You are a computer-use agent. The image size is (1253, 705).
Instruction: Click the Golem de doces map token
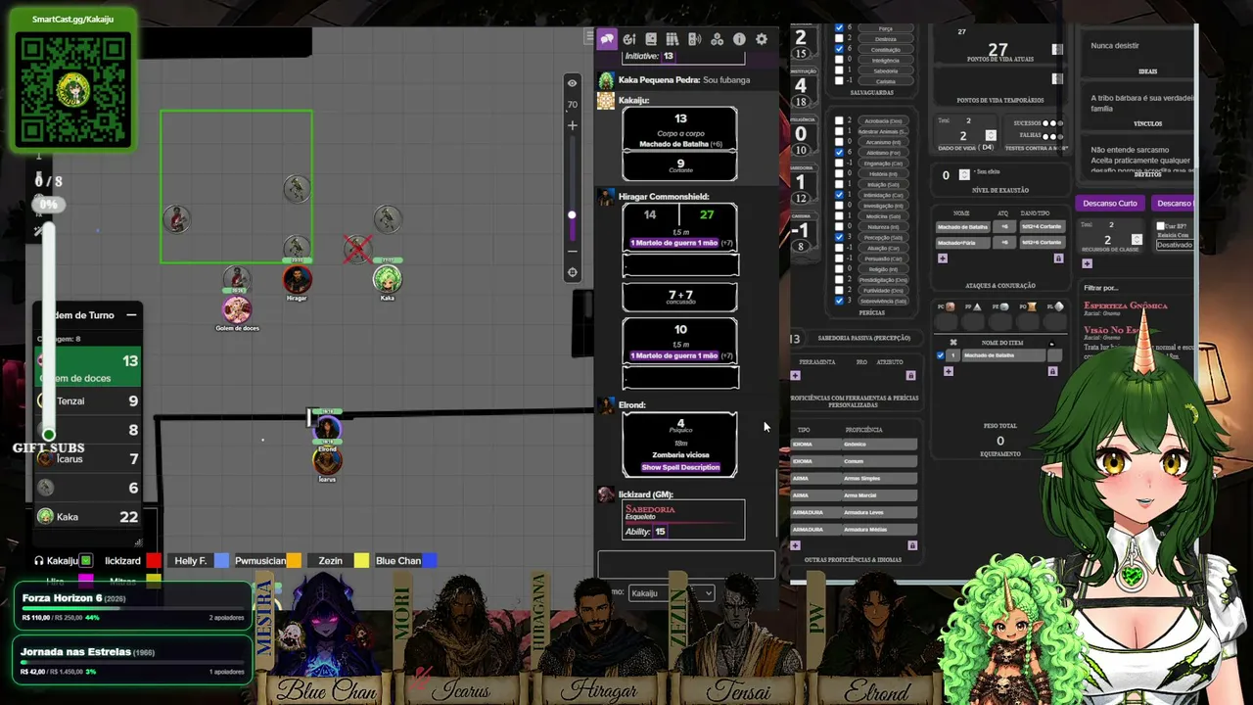tap(237, 309)
